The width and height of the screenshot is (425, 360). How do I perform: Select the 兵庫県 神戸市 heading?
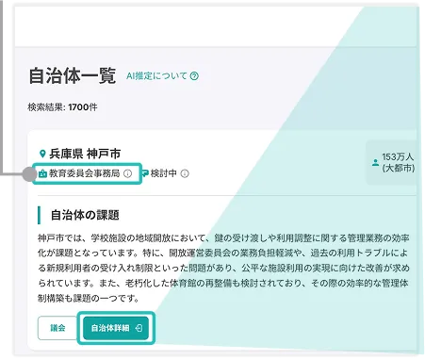(x=85, y=154)
